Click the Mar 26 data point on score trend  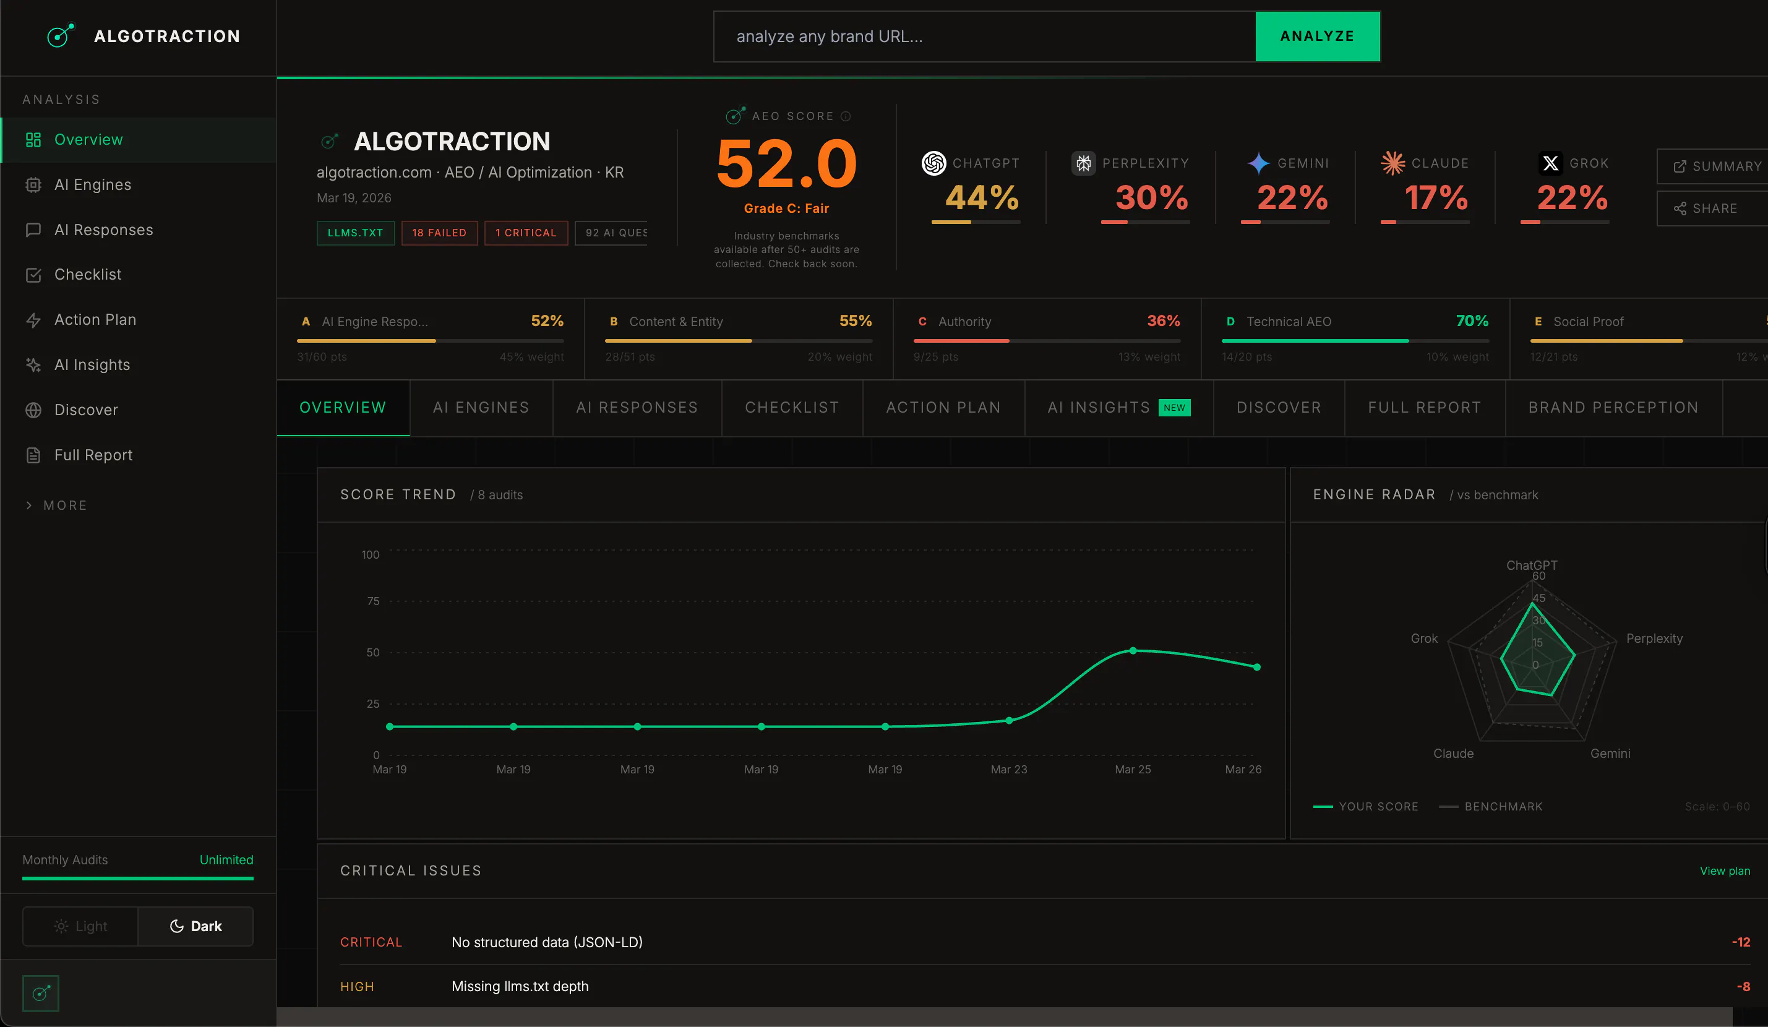tap(1256, 667)
